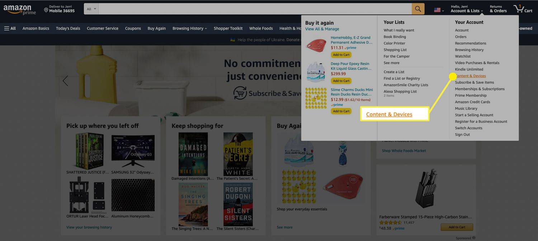
Task: Click Start a Selling Account
Action: [x=474, y=115]
